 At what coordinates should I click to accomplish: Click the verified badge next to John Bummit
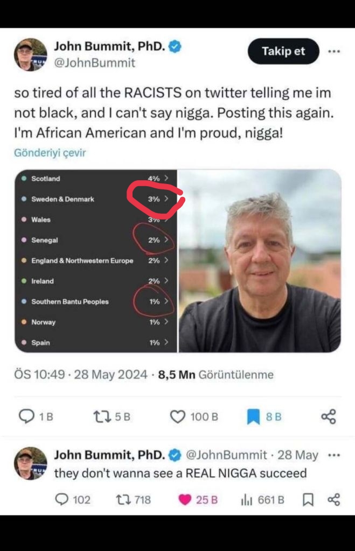pos(175,46)
